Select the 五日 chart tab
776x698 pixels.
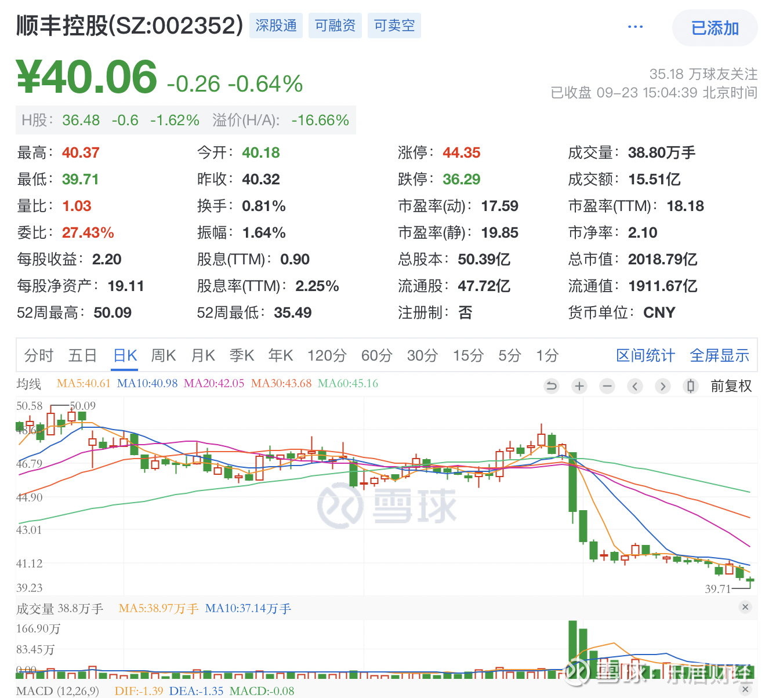[x=82, y=355]
